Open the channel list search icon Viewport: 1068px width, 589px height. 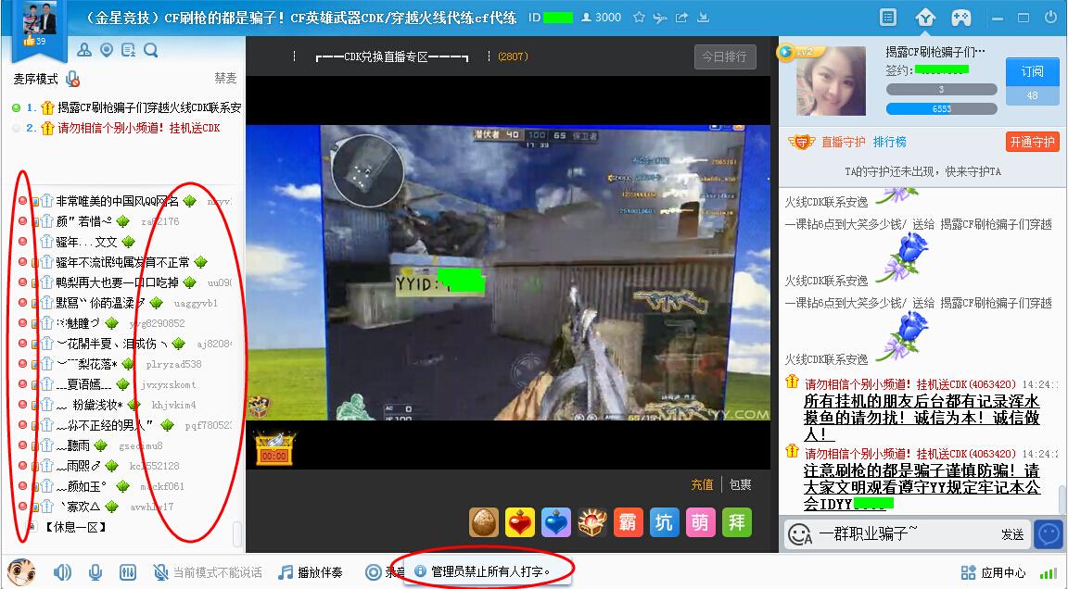pyautogui.click(x=128, y=50)
